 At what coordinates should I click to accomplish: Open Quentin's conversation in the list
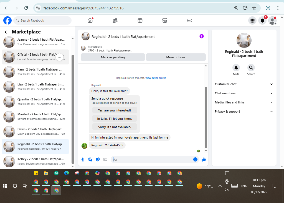[x=35, y=102]
